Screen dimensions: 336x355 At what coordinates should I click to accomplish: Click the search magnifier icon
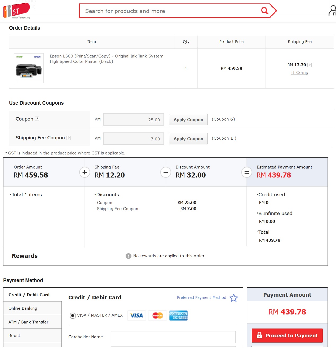tap(264, 11)
